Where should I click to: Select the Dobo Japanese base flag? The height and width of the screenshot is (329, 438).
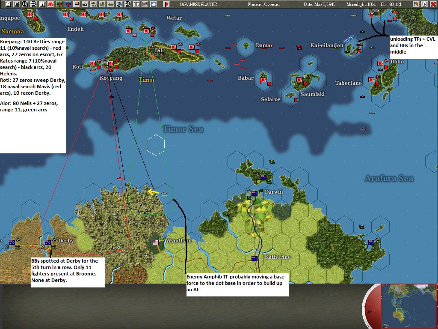(x=380, y=63)
